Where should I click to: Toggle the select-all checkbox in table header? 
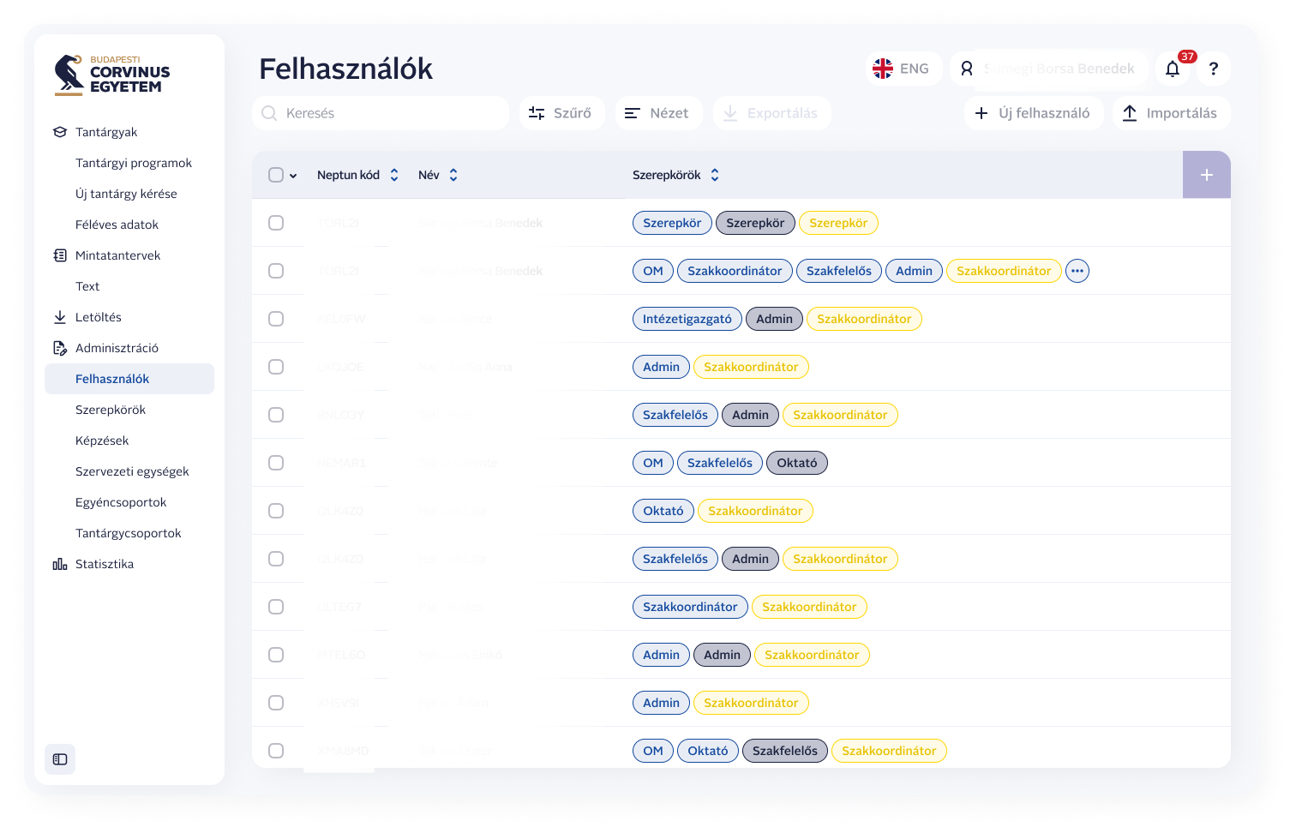[276, 175]
